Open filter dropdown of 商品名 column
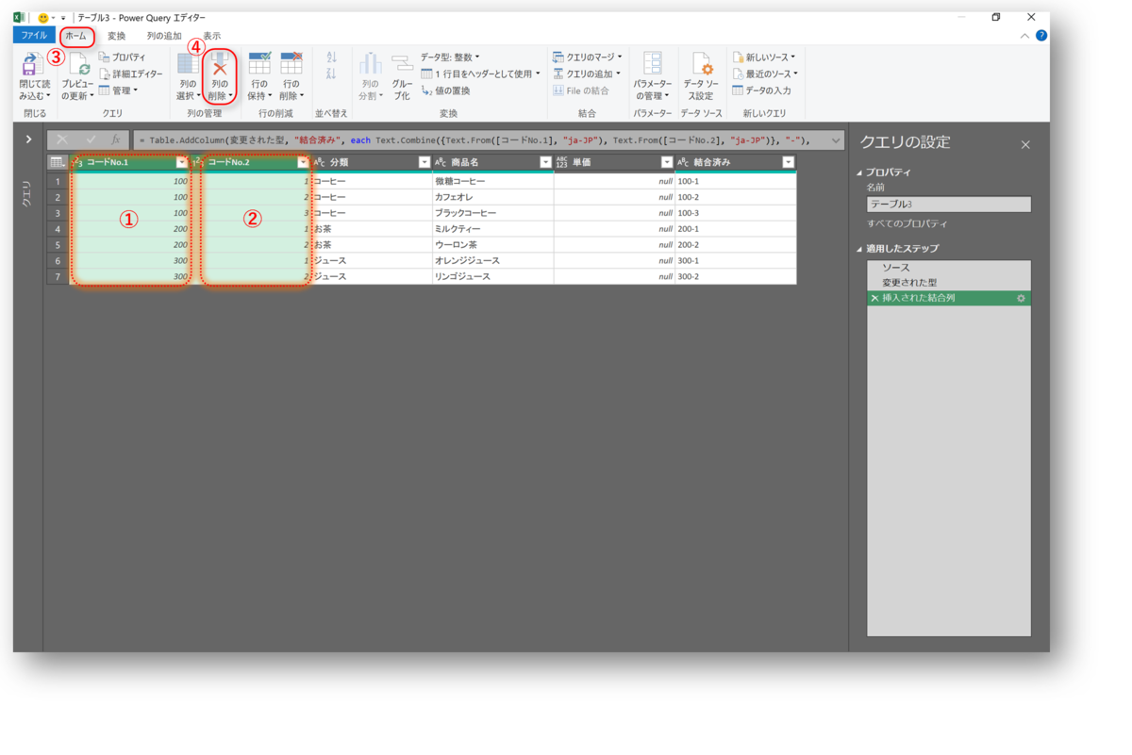Image resolution: width=1132 pixels, height=755 pixels. click(x=545, y=162)
